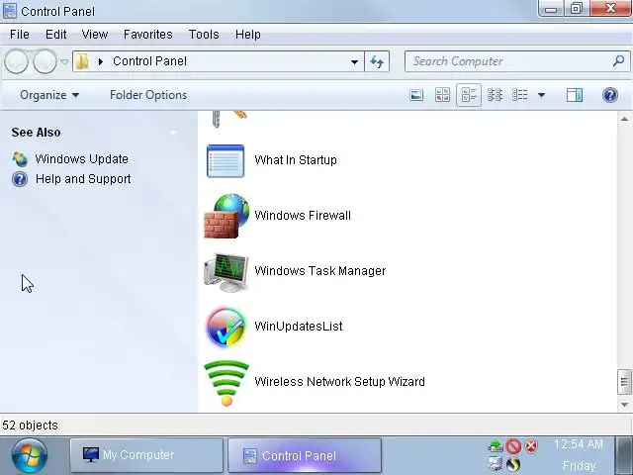
Task: Click the Folder Options button
Action: [148, 95]
